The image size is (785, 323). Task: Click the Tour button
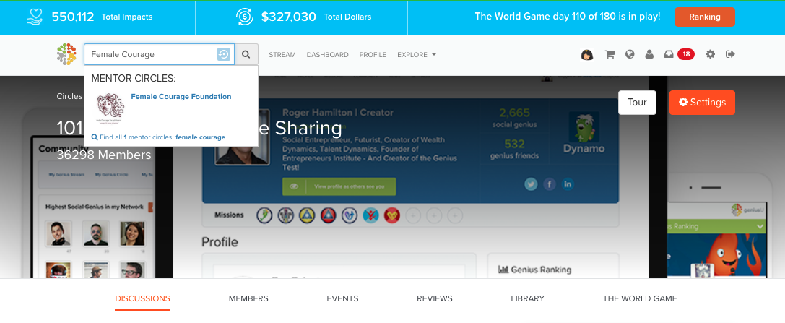pyautogui.click(x=637, y=102)
